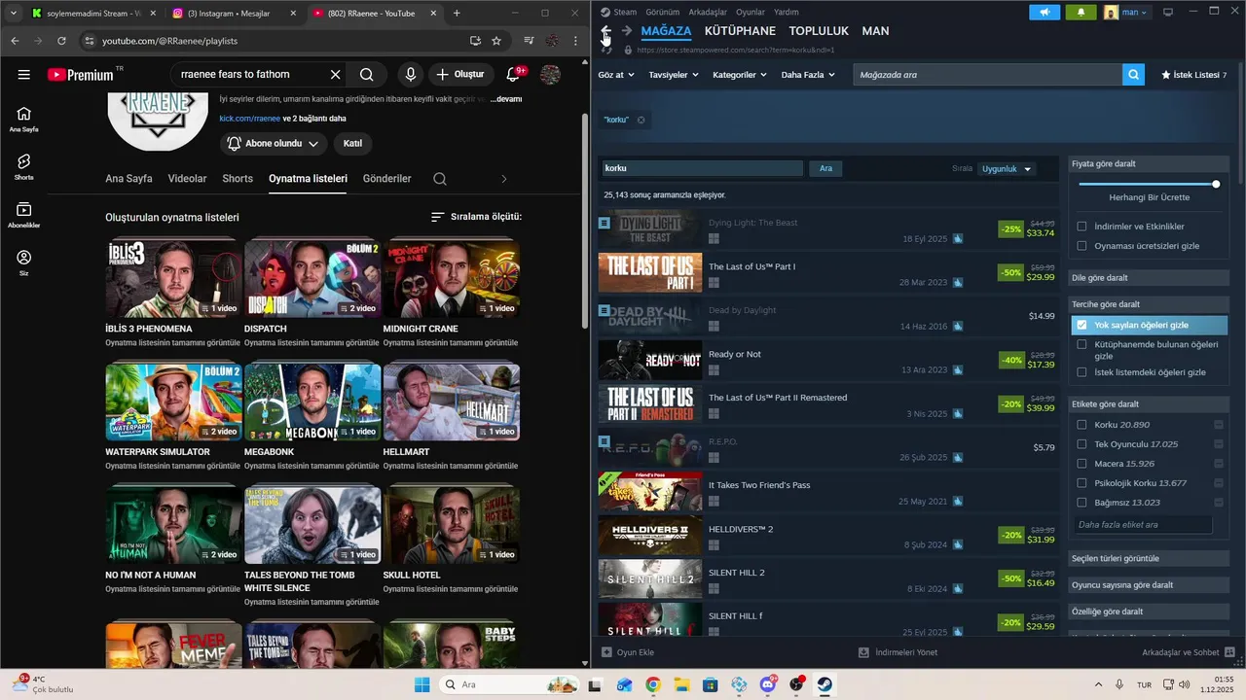The height and width of the screenshot is (700, 1246).
Task: Click YouTube search magnifier button
Action: coord(367,75)
